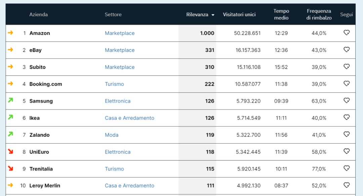This screenshot has width=363, height=196.
Task: Follow Samsung with the heart icon
Action: 347,100
